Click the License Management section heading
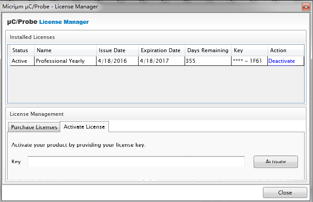 tap(37, 114)
